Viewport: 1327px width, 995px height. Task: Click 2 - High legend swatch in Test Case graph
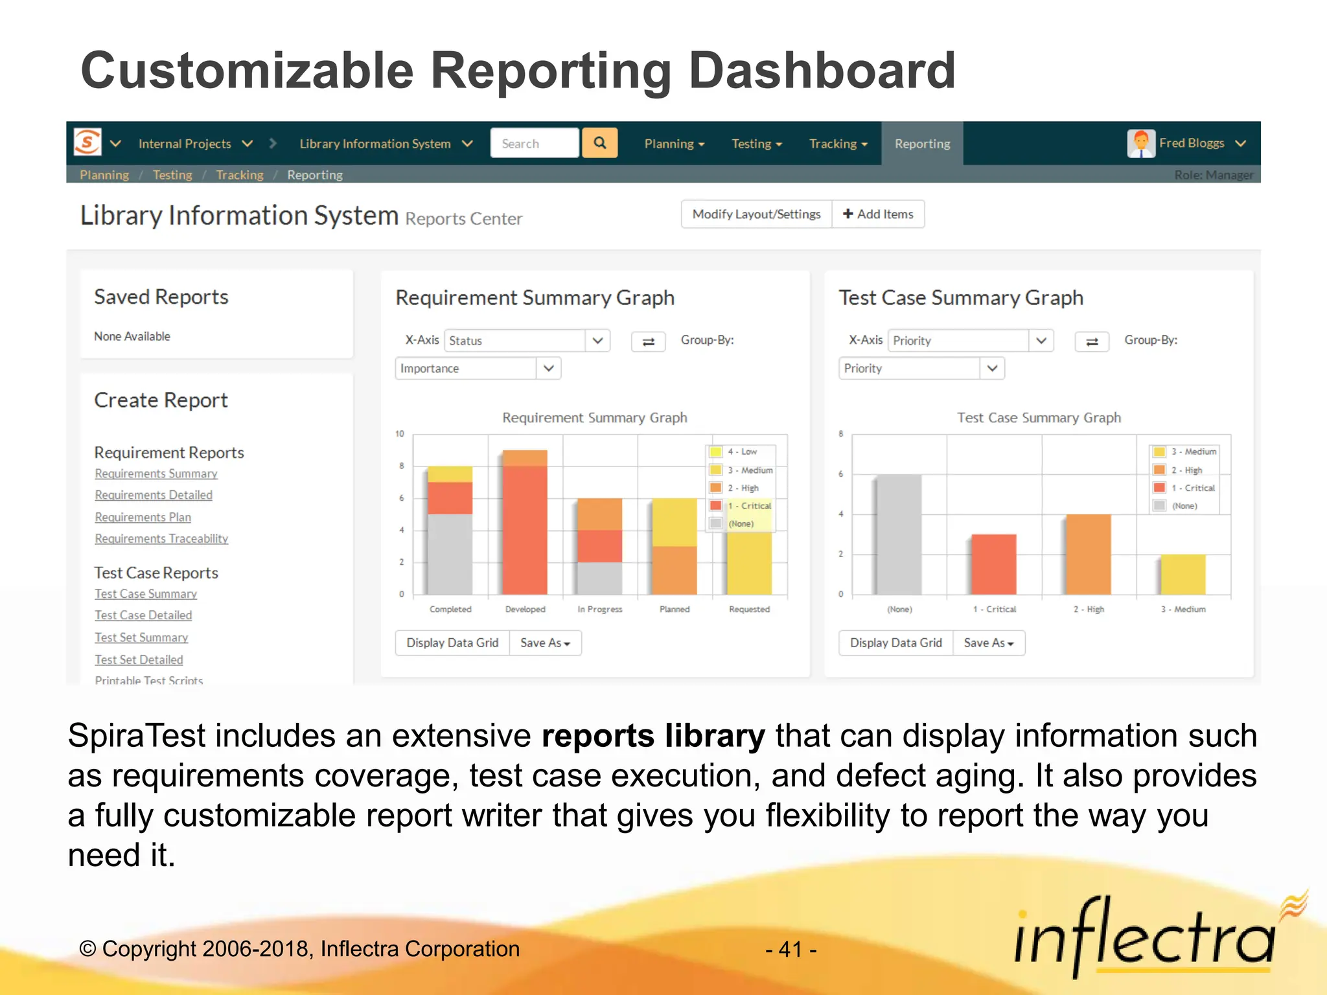[1160, 470]
